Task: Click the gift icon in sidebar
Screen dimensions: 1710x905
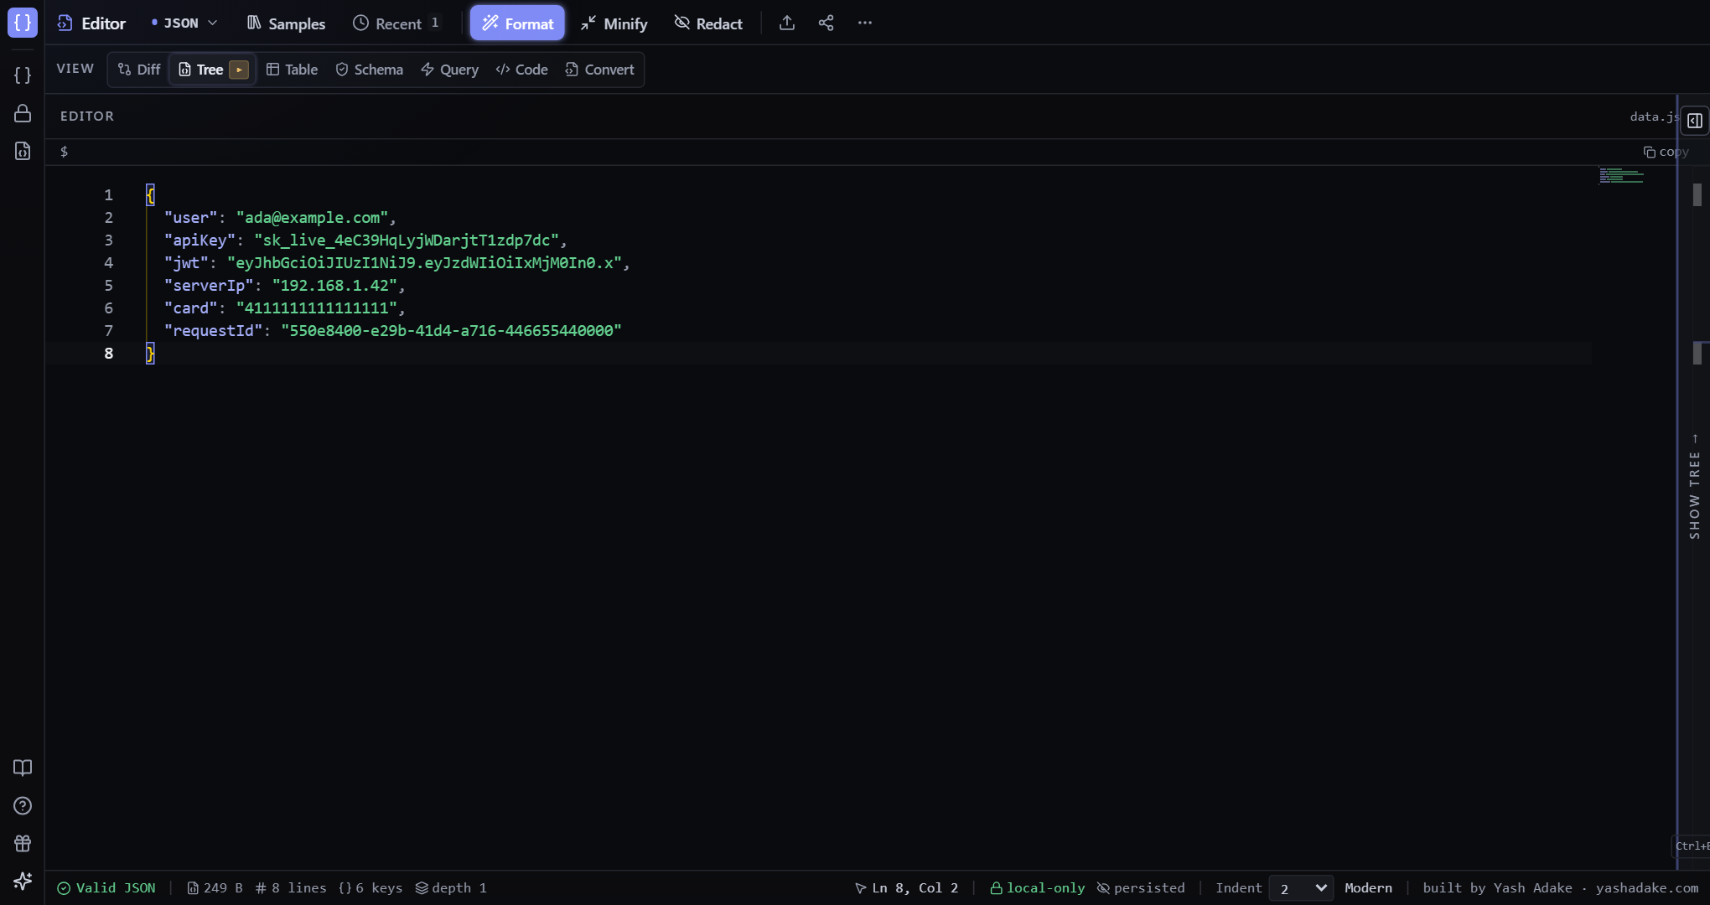Action: coord(23,843)
